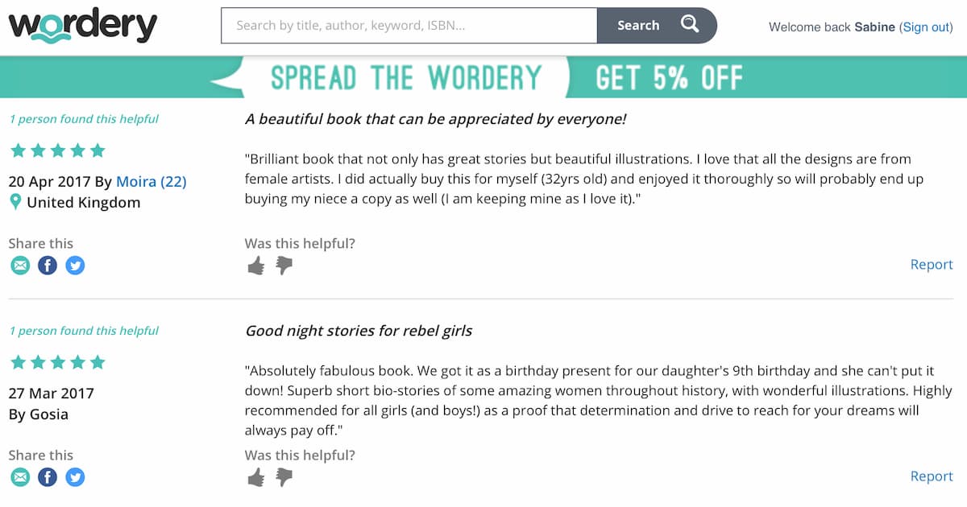Give thumbs up to Moira's review

pos(256,266)
